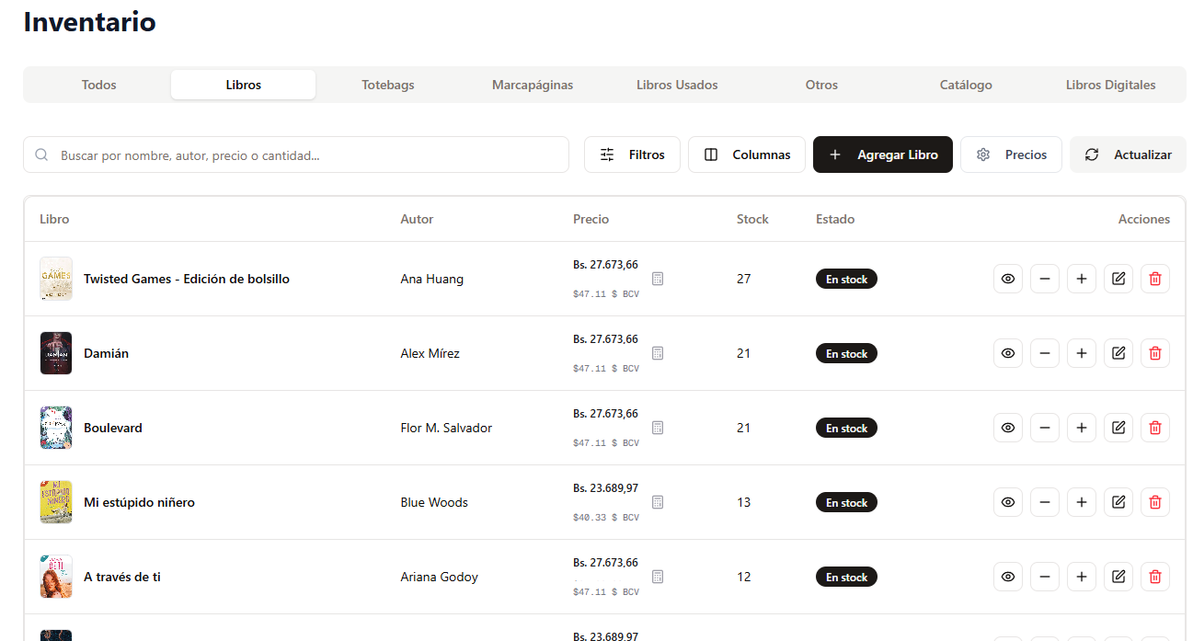
Task: View details of Damián book
Action: click(1008, 353)
